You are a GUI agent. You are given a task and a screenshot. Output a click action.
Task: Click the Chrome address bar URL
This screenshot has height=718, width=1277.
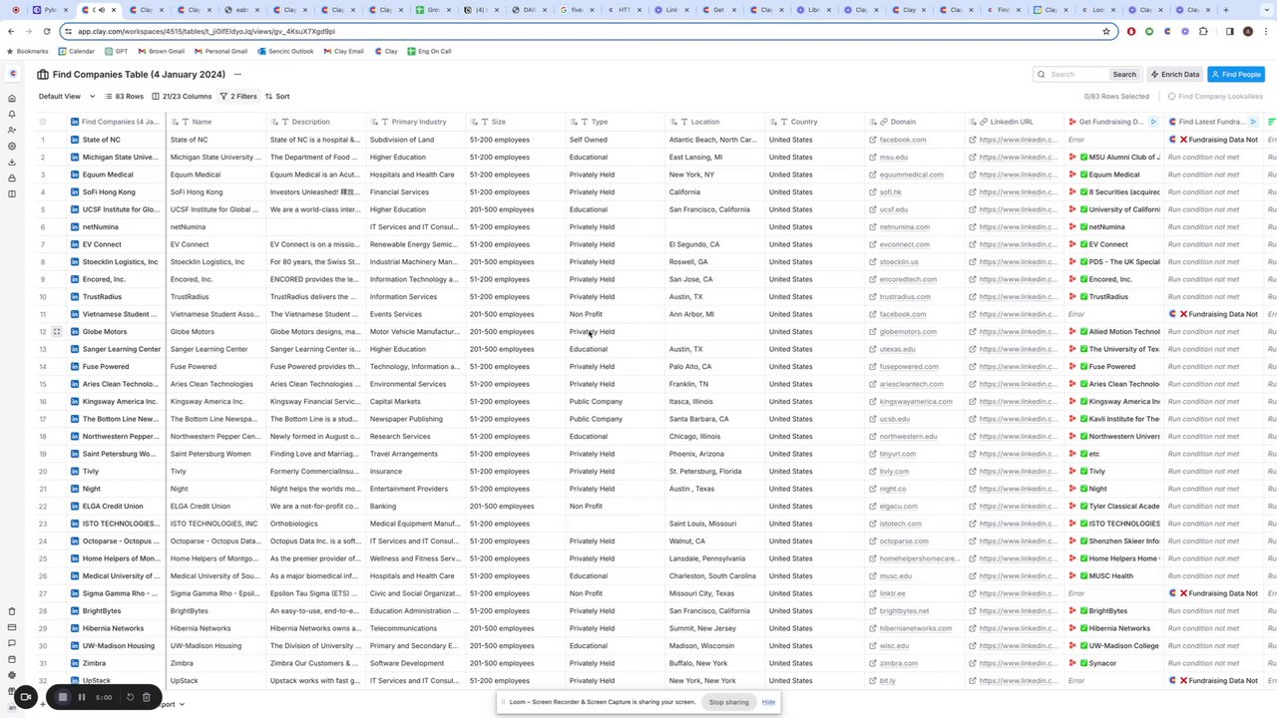pyautogui.click(x=206, y=31)
